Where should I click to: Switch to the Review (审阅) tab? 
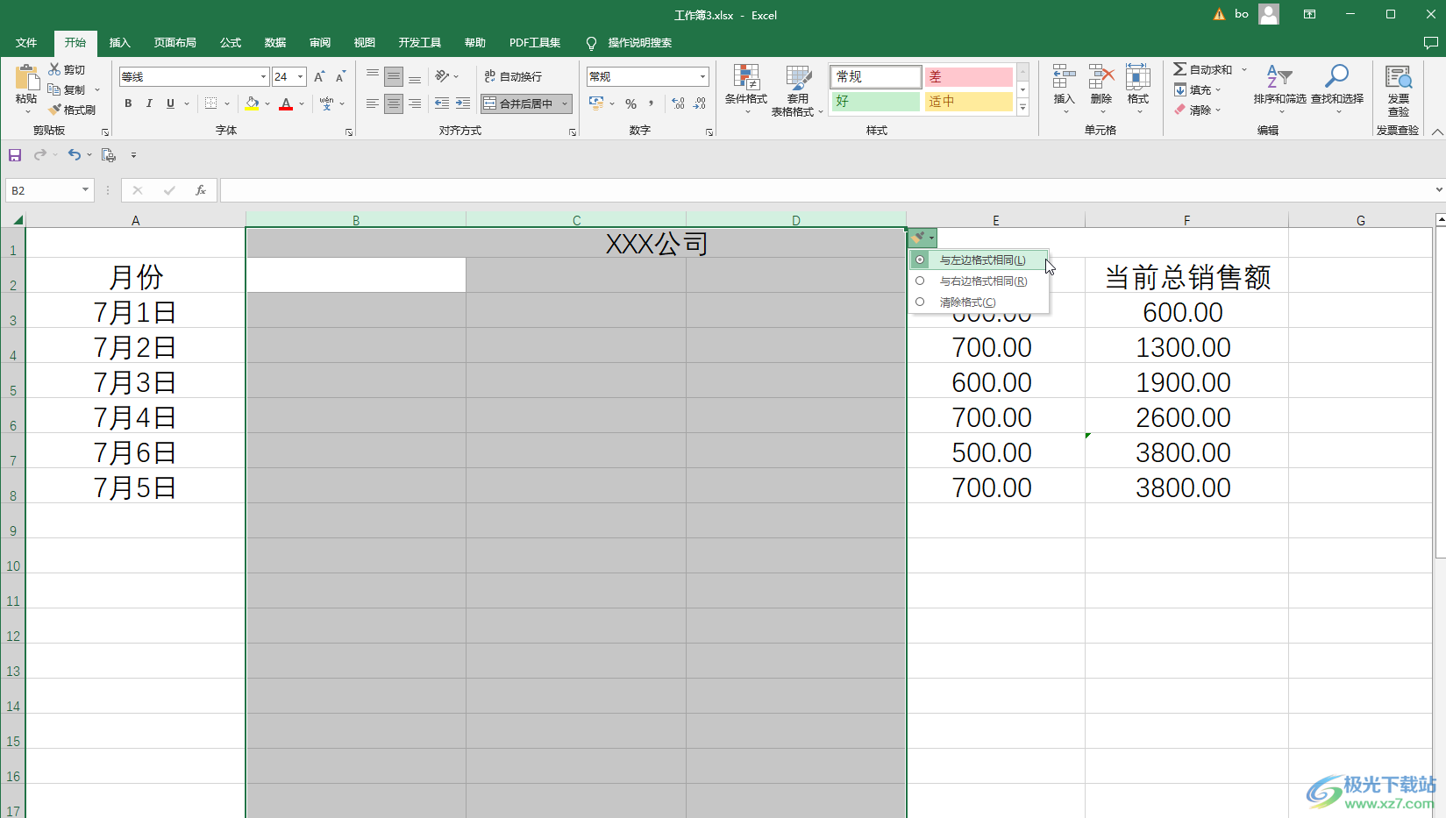[x=320, y=42]
